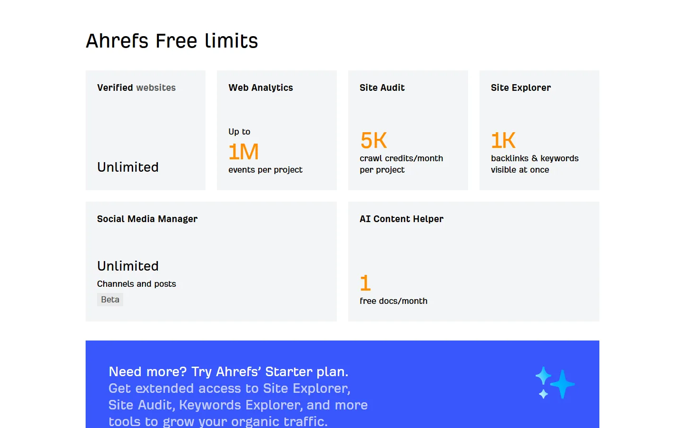The width and height of the screenshot is (685, 428).
Task: Click the "free docs/month" text
Action: coord(393,301)
